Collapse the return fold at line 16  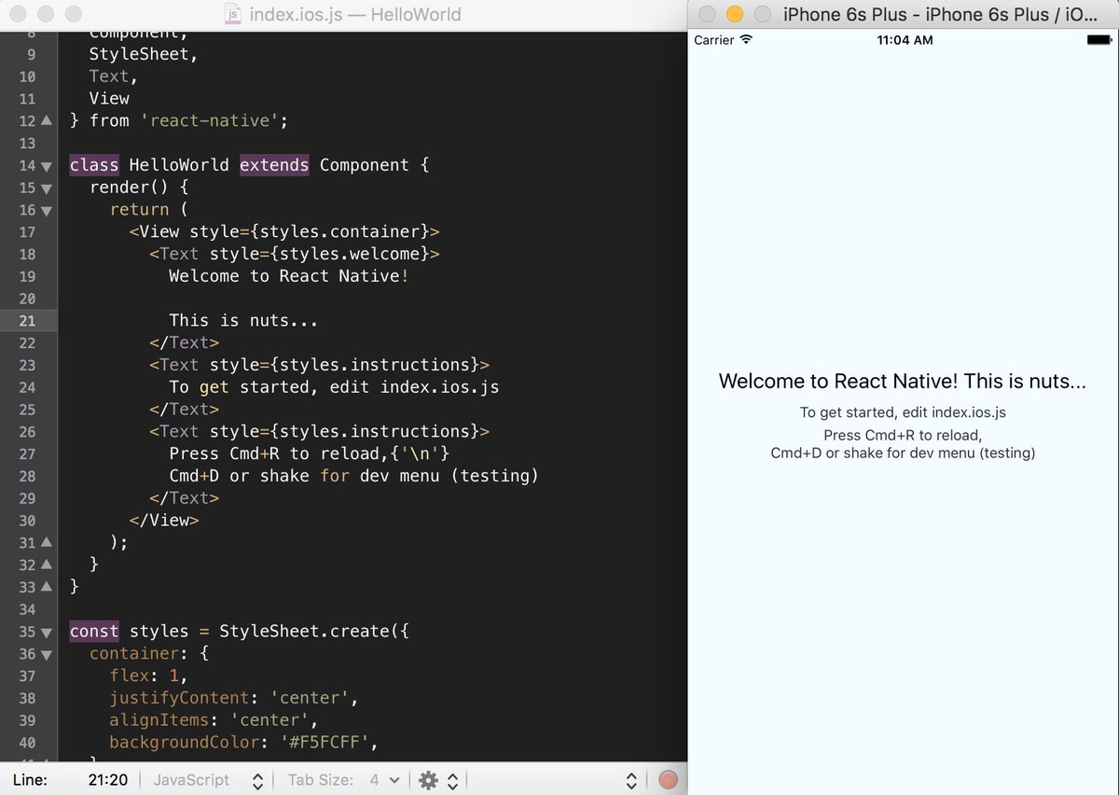pyautogui.click(x=47, y=210)
